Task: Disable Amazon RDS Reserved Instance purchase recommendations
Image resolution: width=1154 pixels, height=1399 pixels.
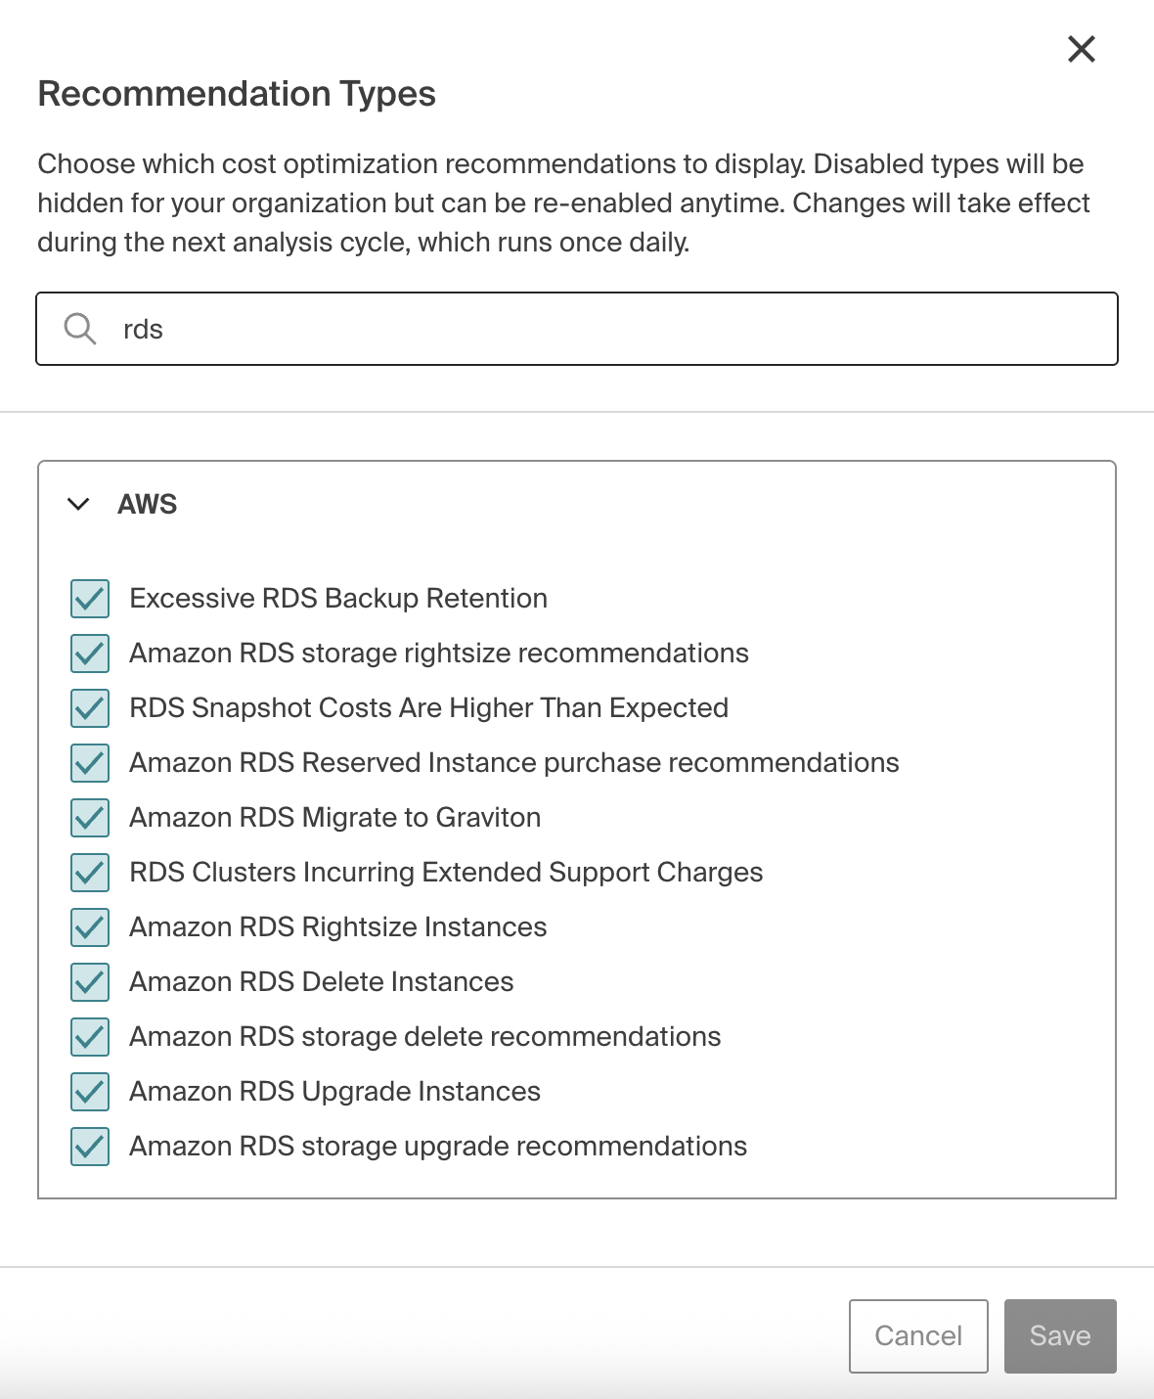Action: pos(89,764)
